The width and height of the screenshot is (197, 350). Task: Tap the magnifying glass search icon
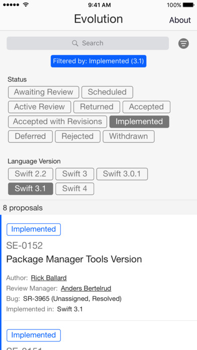tap(75, 43)
